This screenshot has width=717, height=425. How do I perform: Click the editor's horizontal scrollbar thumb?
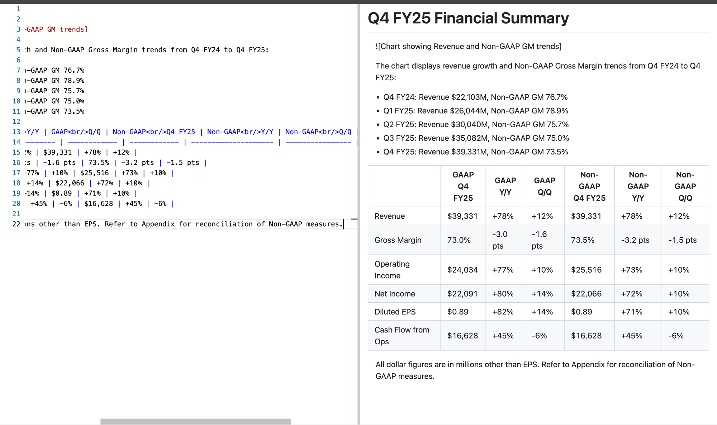196,421
